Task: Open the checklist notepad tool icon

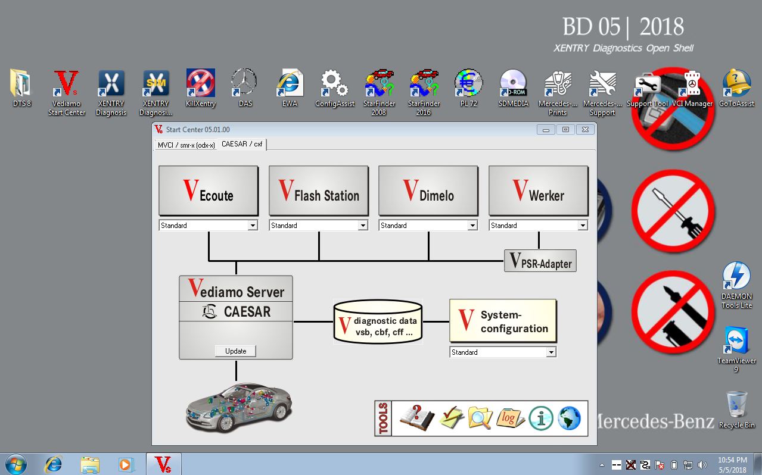Action: 452,418
